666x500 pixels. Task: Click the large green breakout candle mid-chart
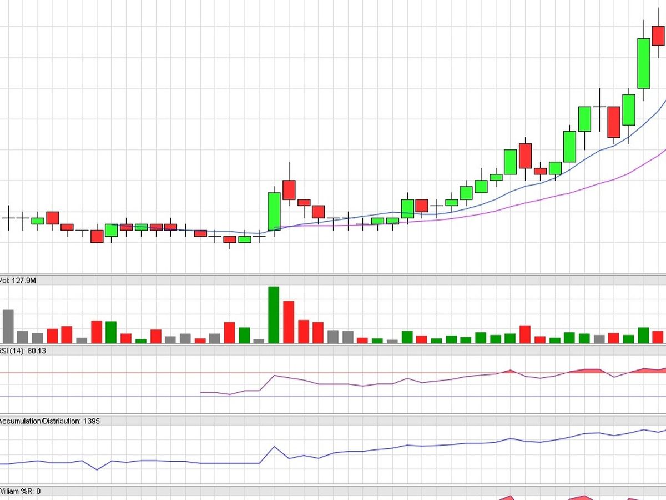tap(274, 211)
